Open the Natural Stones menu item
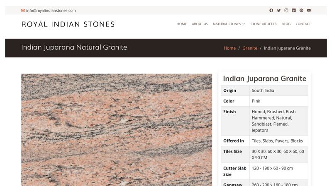332x186 pixels. click(x=227, y=24)
